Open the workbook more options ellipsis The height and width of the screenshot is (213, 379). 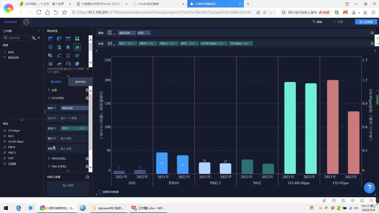coord(38,31)
